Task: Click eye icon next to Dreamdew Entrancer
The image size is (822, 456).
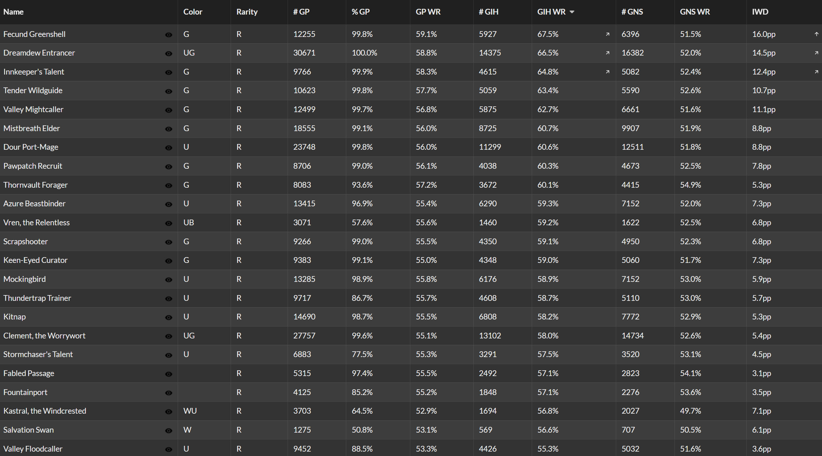Action: pyautogui.click(x=169, y=54)
